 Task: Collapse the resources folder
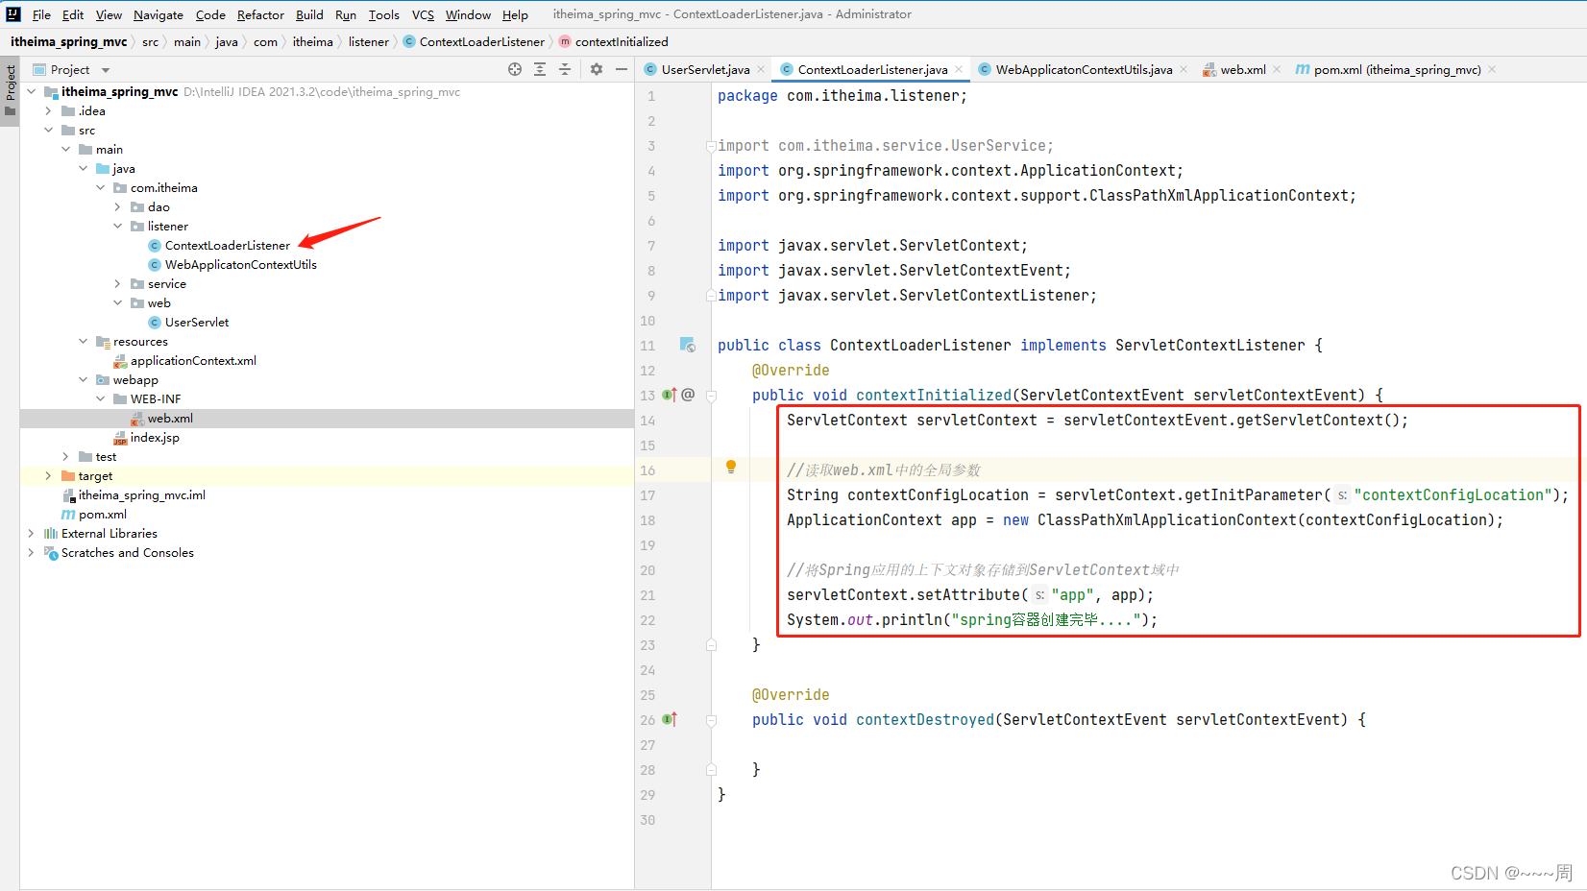coord(83,341)
